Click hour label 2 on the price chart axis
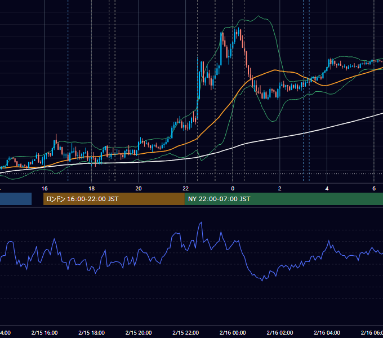Image resolution: width=383 pixels, height=338 pixels. (x=280, y=189)
